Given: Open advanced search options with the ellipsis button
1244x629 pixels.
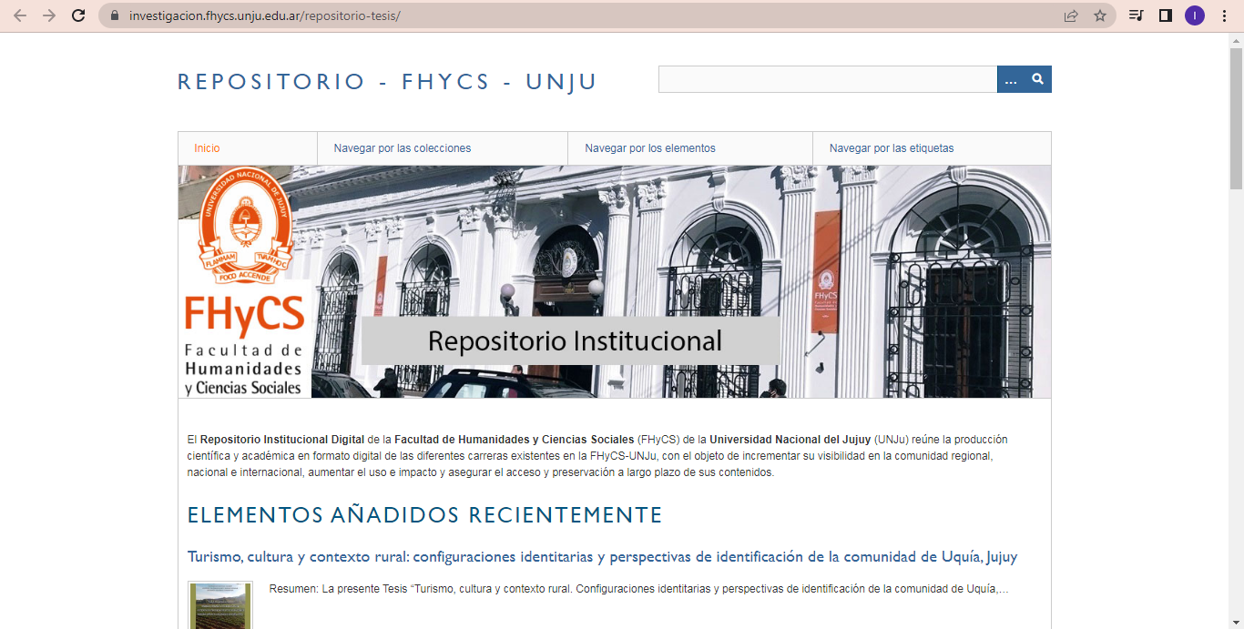Looking at the screenshot, I should click(1011, 79).
